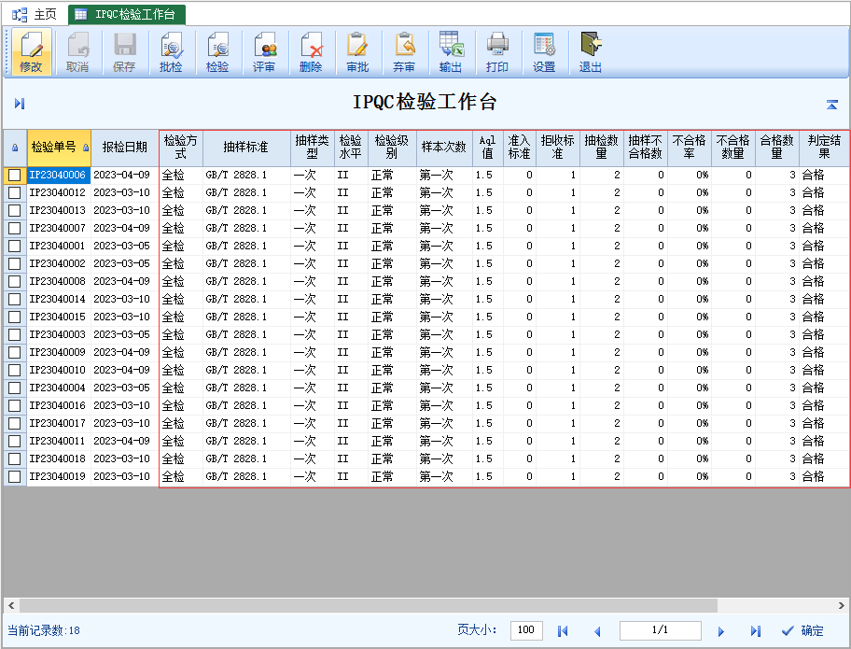Sort by 报检日期 column header
Viewport: 851px width, 649px height.
[125, 148]
